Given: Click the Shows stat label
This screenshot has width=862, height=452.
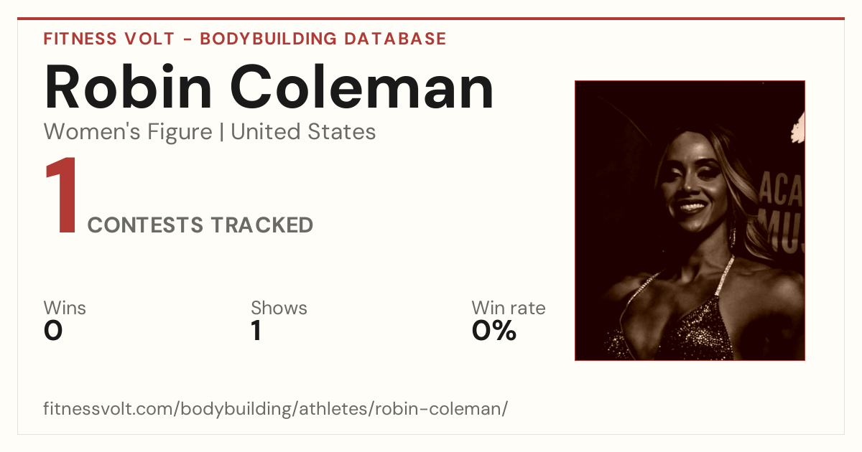Looking at the screenshot, I should click(x=279, y=308).
